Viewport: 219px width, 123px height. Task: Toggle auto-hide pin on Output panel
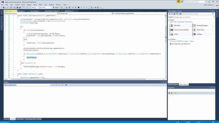tap(164, 82)
